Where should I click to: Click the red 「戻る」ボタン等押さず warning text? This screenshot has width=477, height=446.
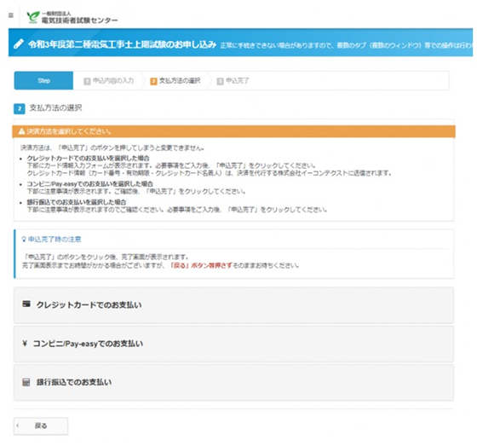click(201, 265)
